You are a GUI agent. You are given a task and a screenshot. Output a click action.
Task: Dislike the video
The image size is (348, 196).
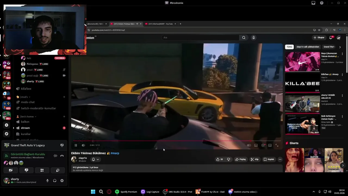[x=228, y=159]
